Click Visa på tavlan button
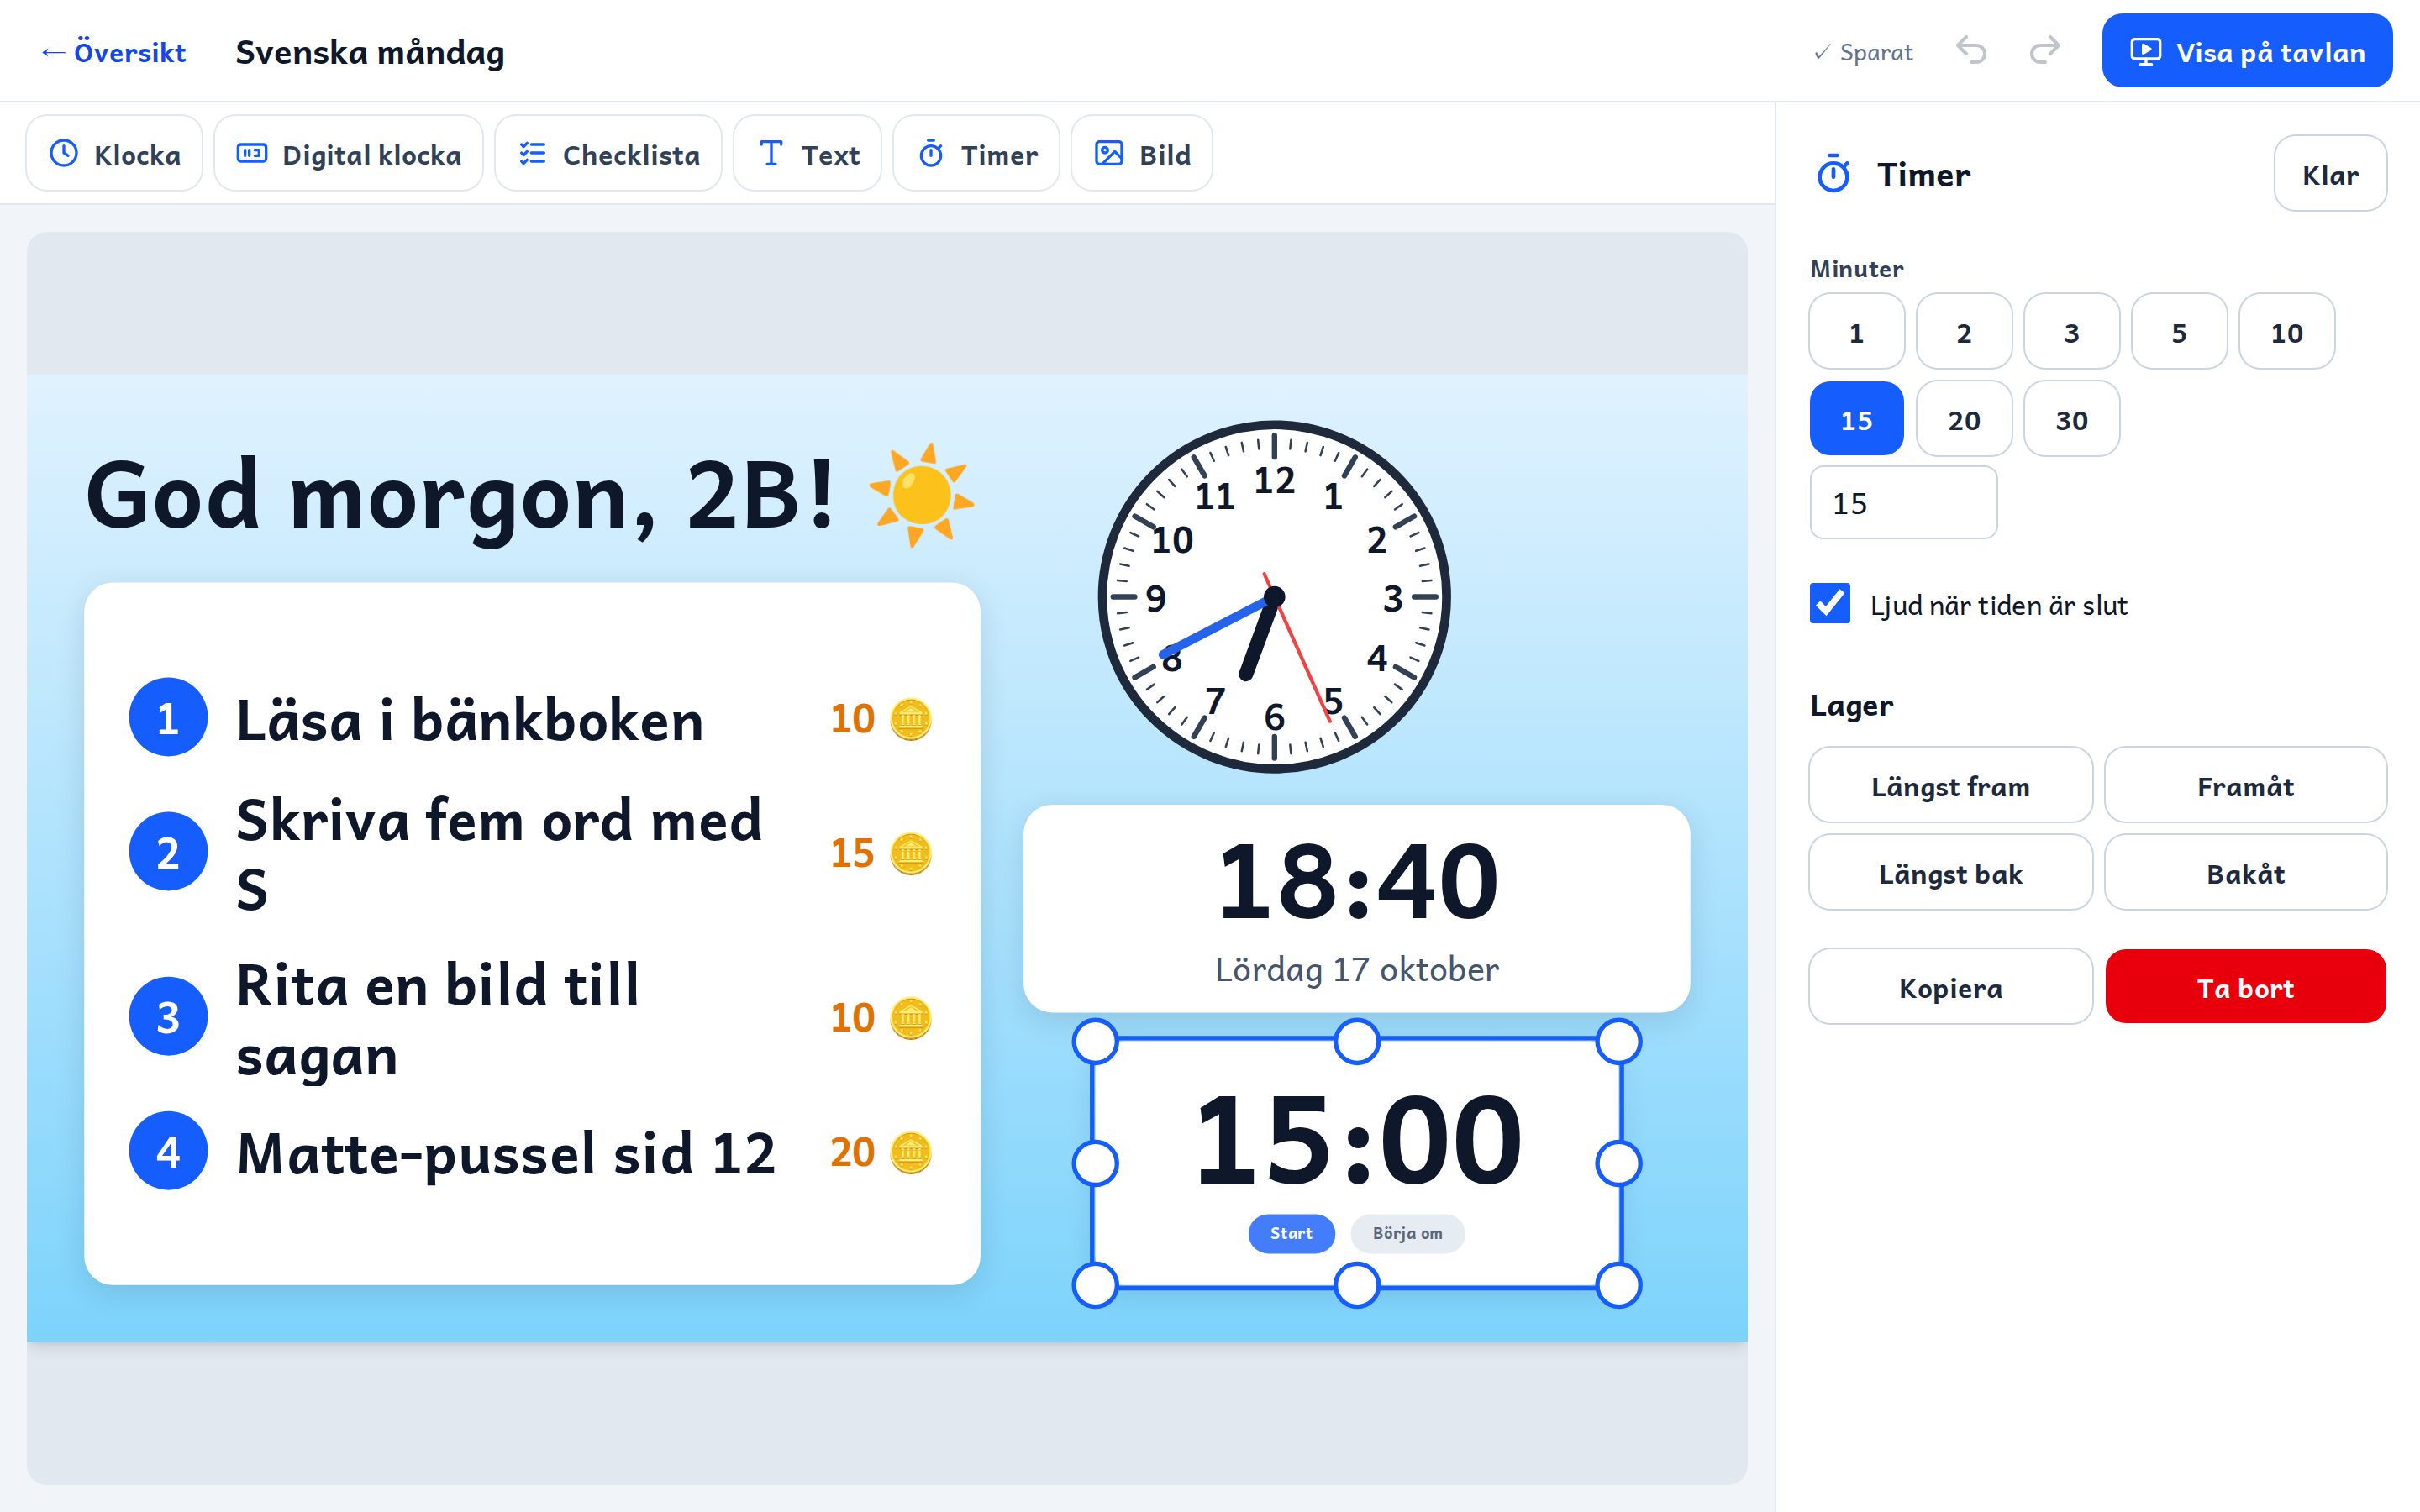Screen dimensions: 2420x1512 [2247, 51]
